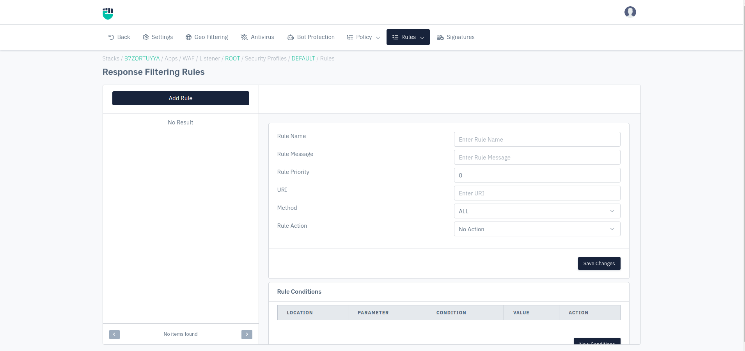Click the Security Profiles breadcrumb text
This screenshot has width=745, height=351.
point(266,58)
